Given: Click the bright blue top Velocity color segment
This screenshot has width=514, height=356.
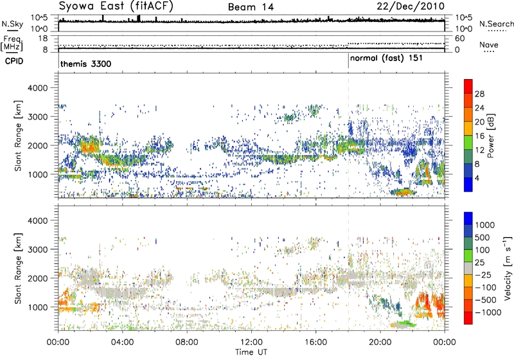Looking at the screenshot, I should [x=468, y=218].
